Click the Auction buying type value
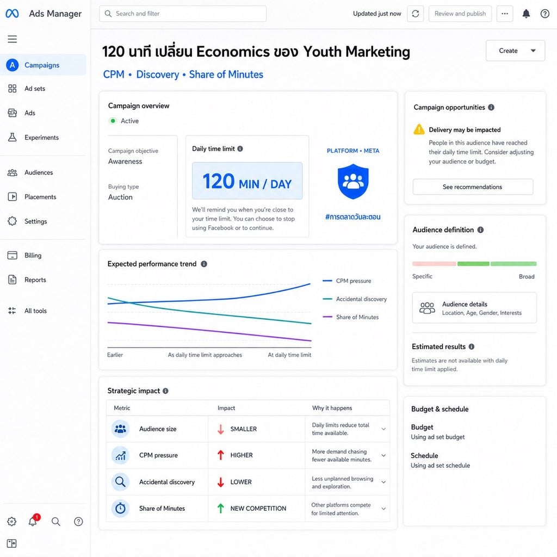This screenshot has width=557, height=557. tap(120, 197)
